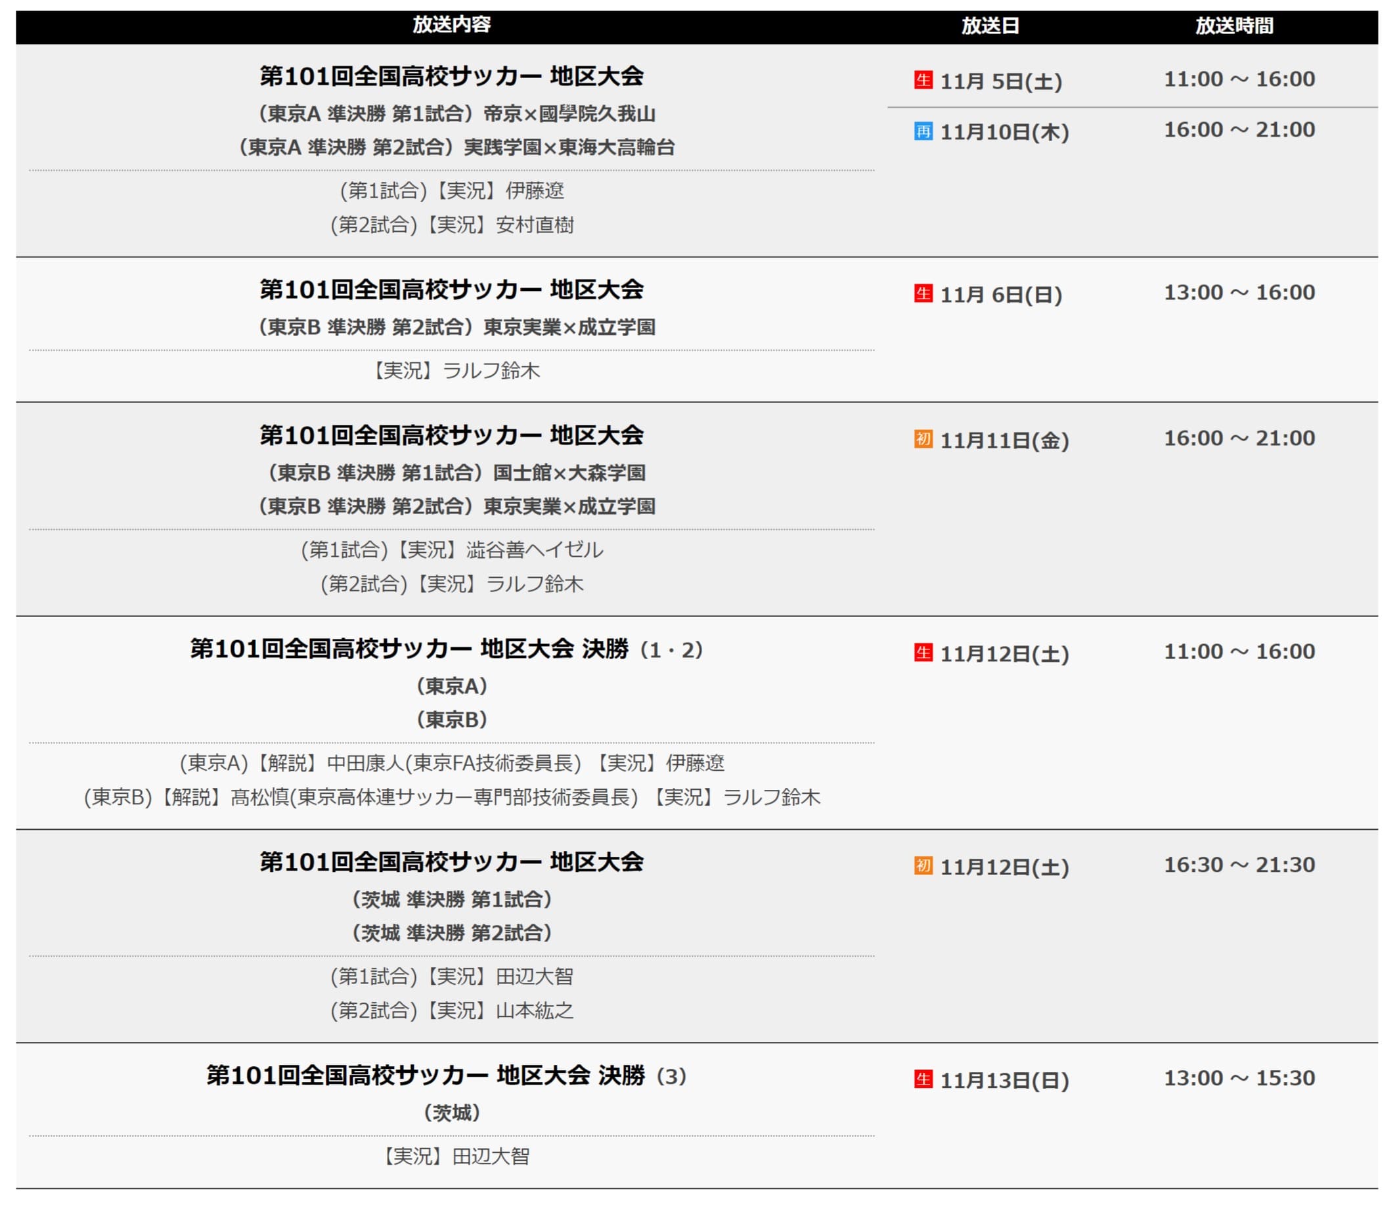This screenshot has height=1212, width=1399.
Task: Select the 放送日 column header
Action: click(x=990, y=26)
